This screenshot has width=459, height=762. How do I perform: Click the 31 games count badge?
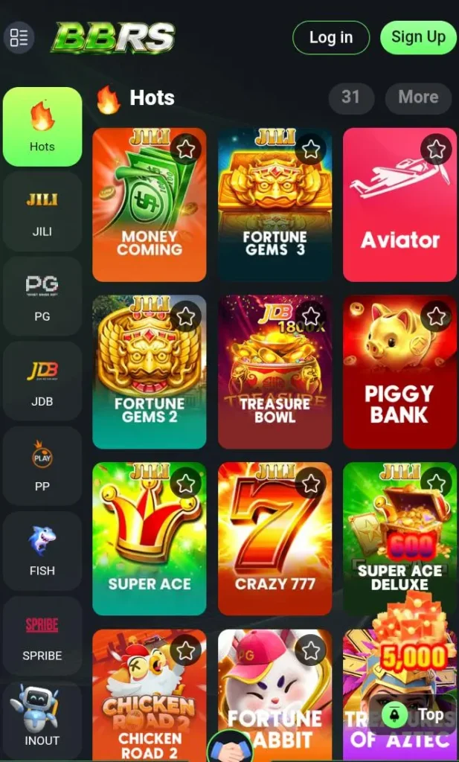(x=351, y=97)
